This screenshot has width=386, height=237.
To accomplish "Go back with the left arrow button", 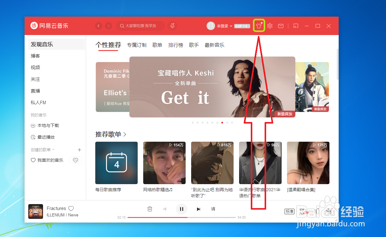I will 99,26.
